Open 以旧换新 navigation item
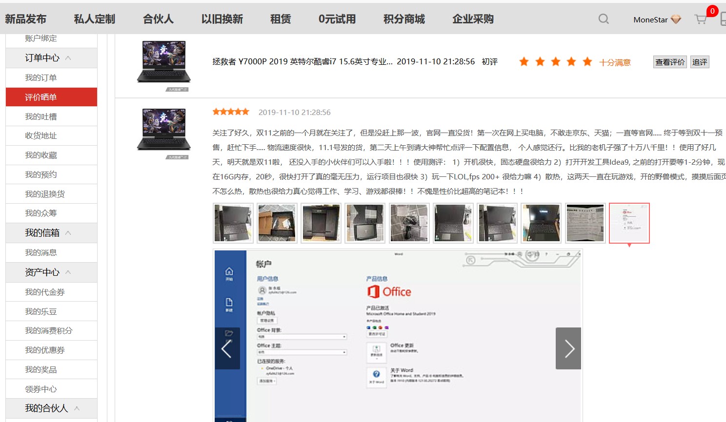Image resolution: width=726 pixels, height=422 pixels. (222, 19)
